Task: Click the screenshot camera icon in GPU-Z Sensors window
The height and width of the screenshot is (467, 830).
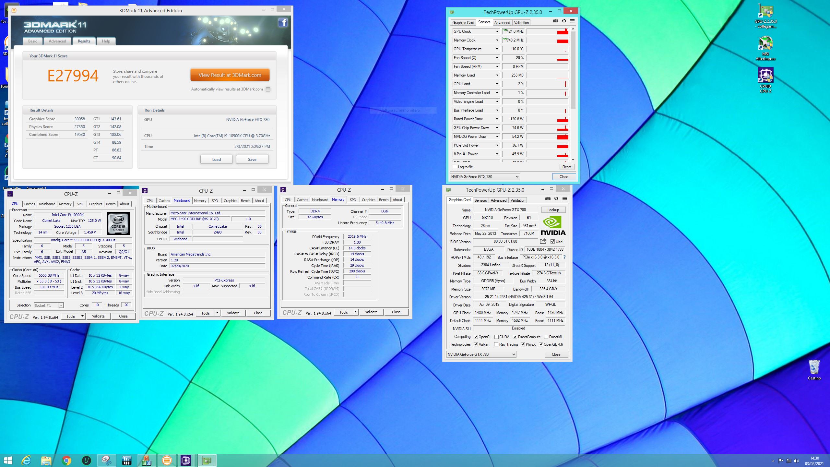Action: pyautogui.click(x=555, y=21)
